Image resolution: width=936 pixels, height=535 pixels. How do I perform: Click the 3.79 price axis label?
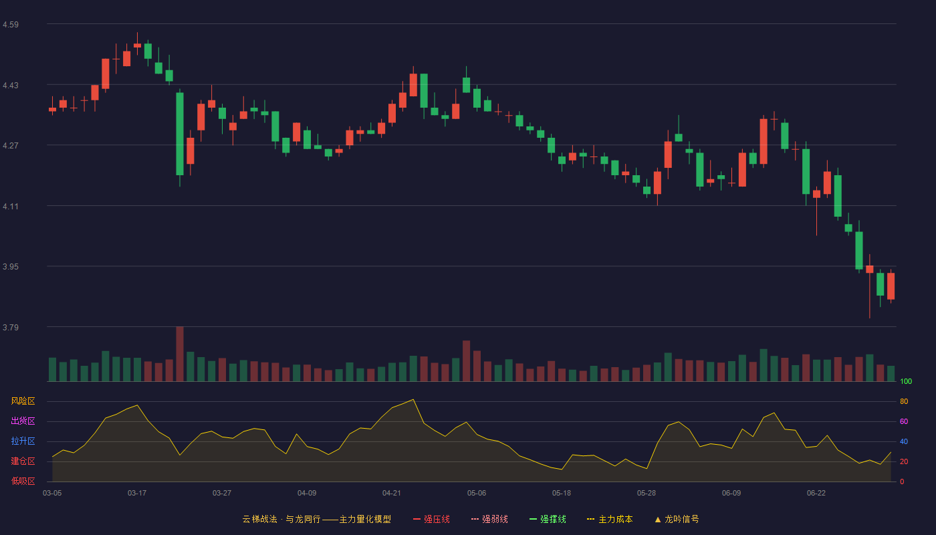point(11,328)
